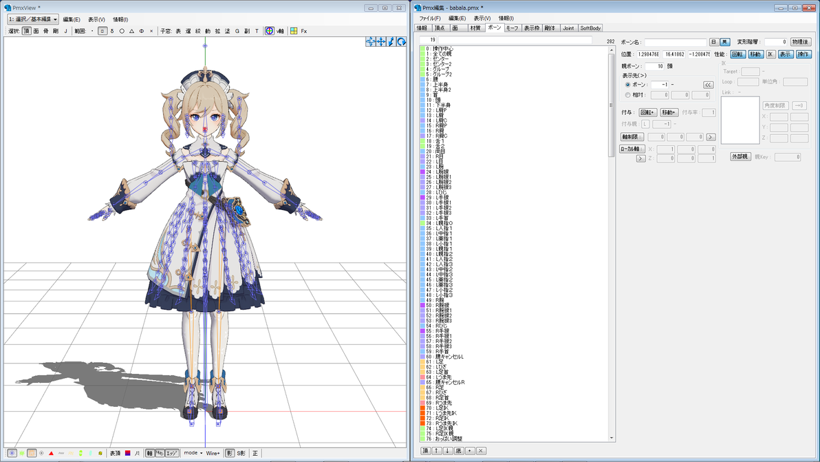This screenshot has height=462, width=820.
Task: Choose circle range selection shape
Action: click(x=122, y=32)
